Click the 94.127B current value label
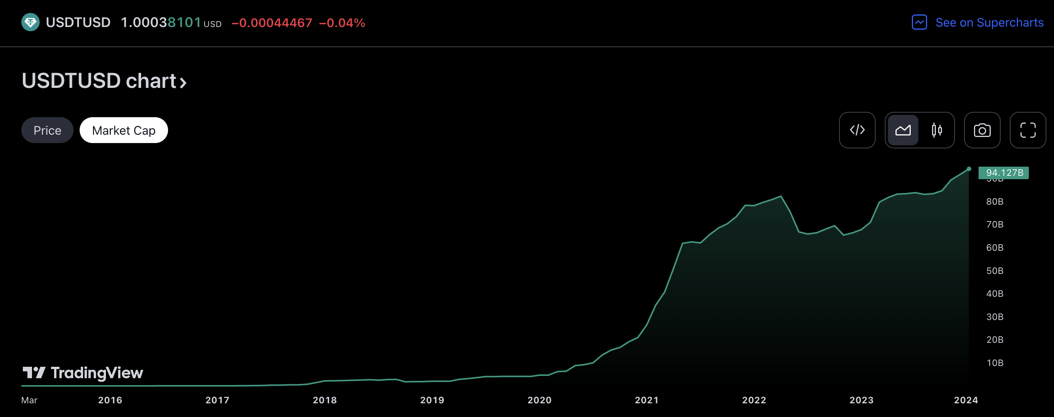Screen dimensions: 1054x417 pos(1003,173)
